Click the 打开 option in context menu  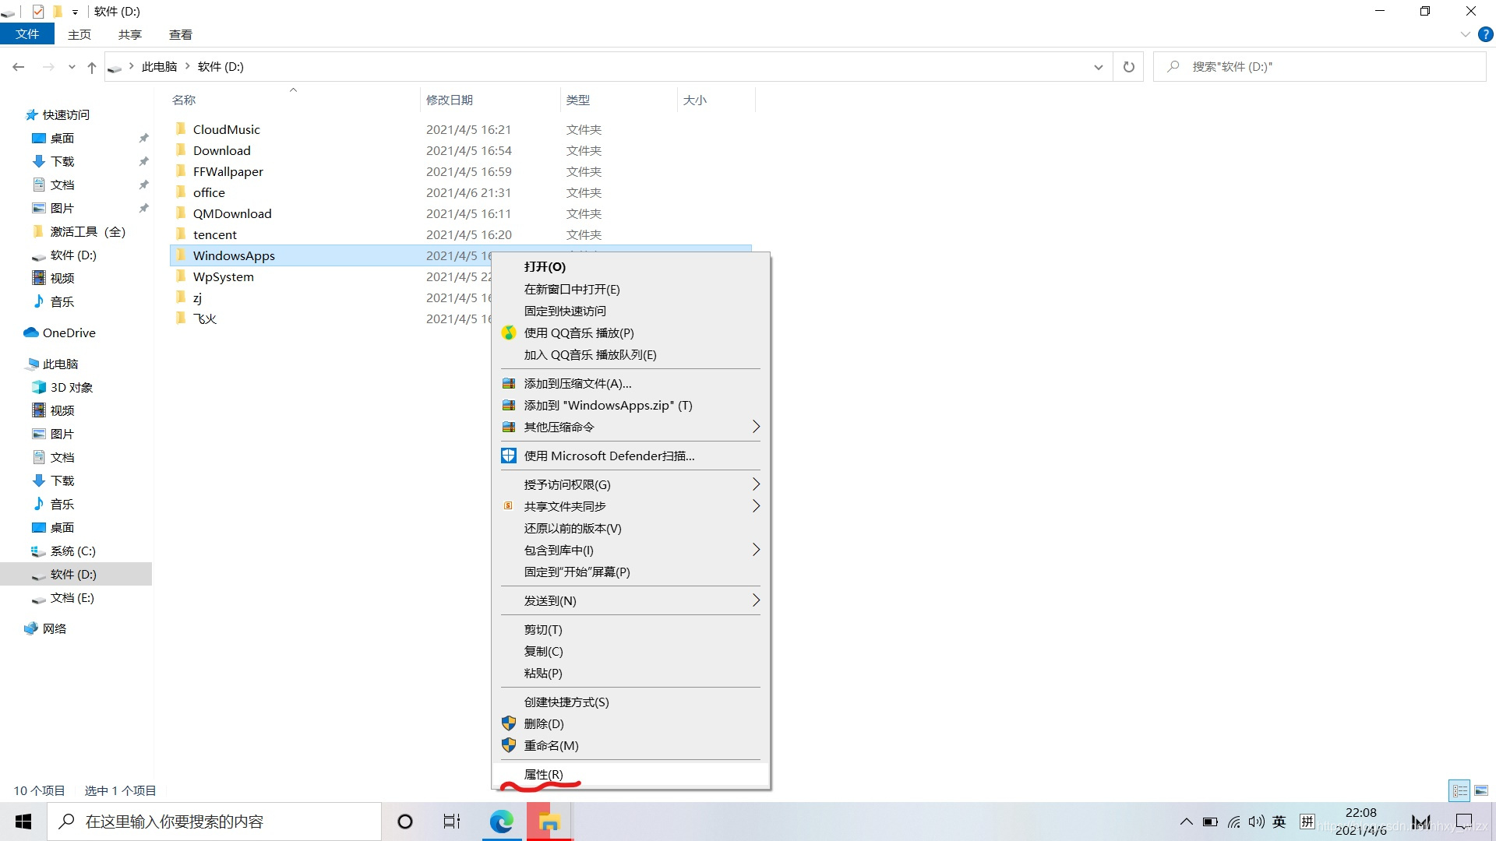point(545,267)
